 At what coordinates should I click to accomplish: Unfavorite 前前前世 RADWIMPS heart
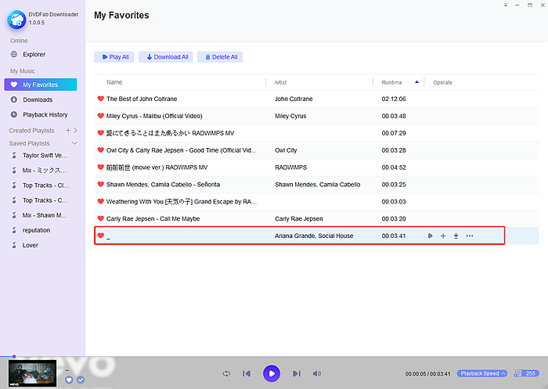click(x=101, y=167)
